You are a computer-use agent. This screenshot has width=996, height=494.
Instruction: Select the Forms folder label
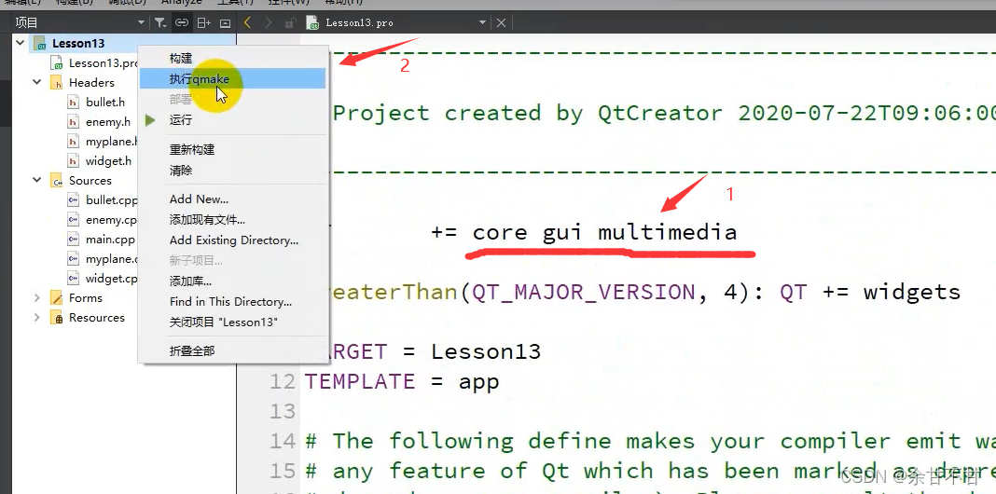85,297
